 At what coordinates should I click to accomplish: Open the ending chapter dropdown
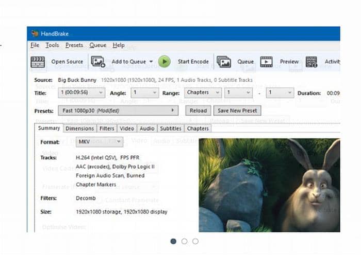[x=280, y=93]
